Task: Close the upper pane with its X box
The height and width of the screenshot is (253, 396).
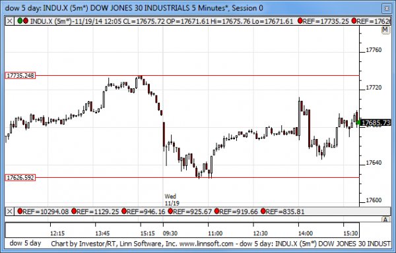Action: [10, 21]
